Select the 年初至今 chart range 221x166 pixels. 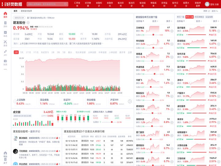point(45,52)
